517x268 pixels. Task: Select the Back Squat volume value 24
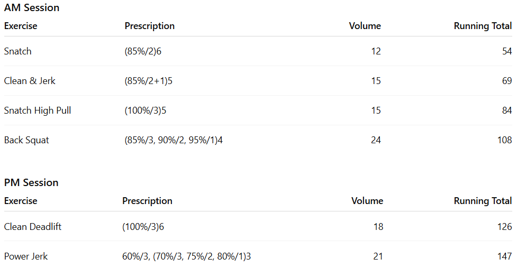[x=376, y=140]
